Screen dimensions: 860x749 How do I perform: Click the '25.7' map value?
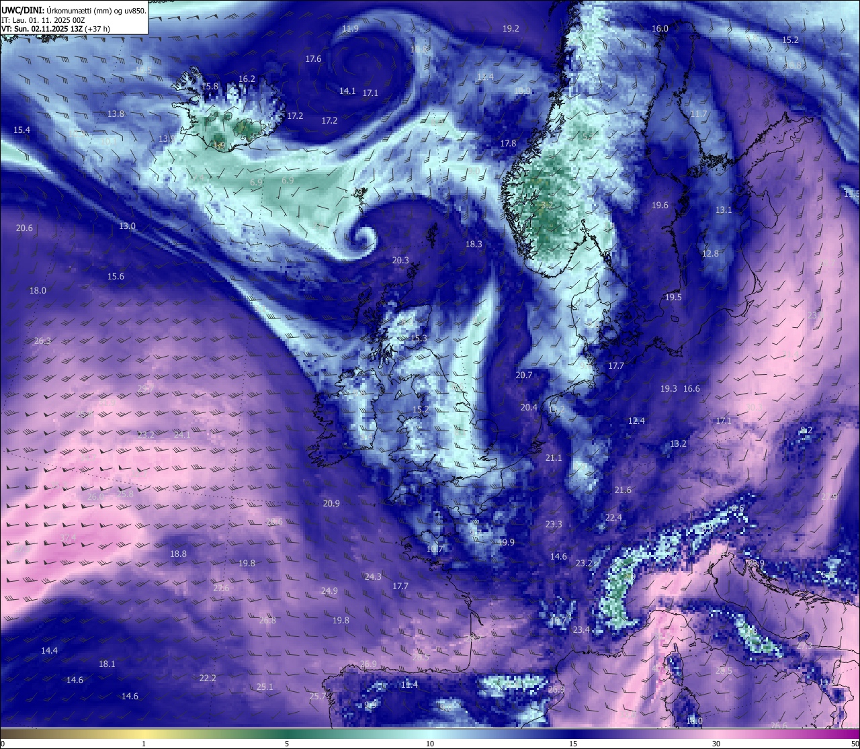(x=317, y=697)
